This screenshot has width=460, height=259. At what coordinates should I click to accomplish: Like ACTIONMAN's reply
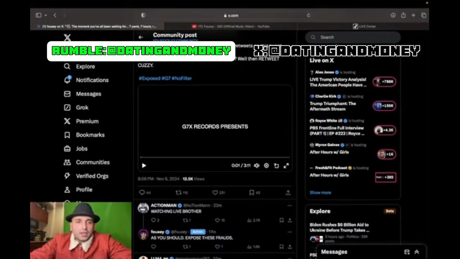(220, 220)
